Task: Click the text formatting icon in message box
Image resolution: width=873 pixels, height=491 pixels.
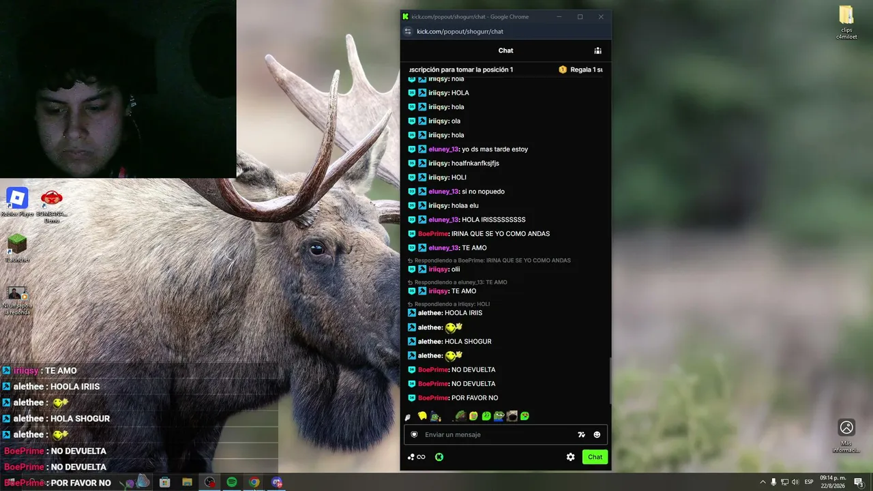Action: point(581,434)
